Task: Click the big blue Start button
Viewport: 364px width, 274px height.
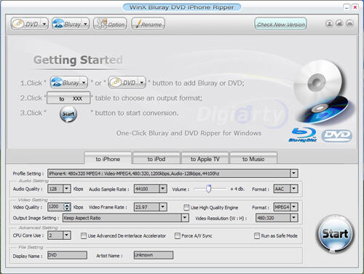Action: 335,234
